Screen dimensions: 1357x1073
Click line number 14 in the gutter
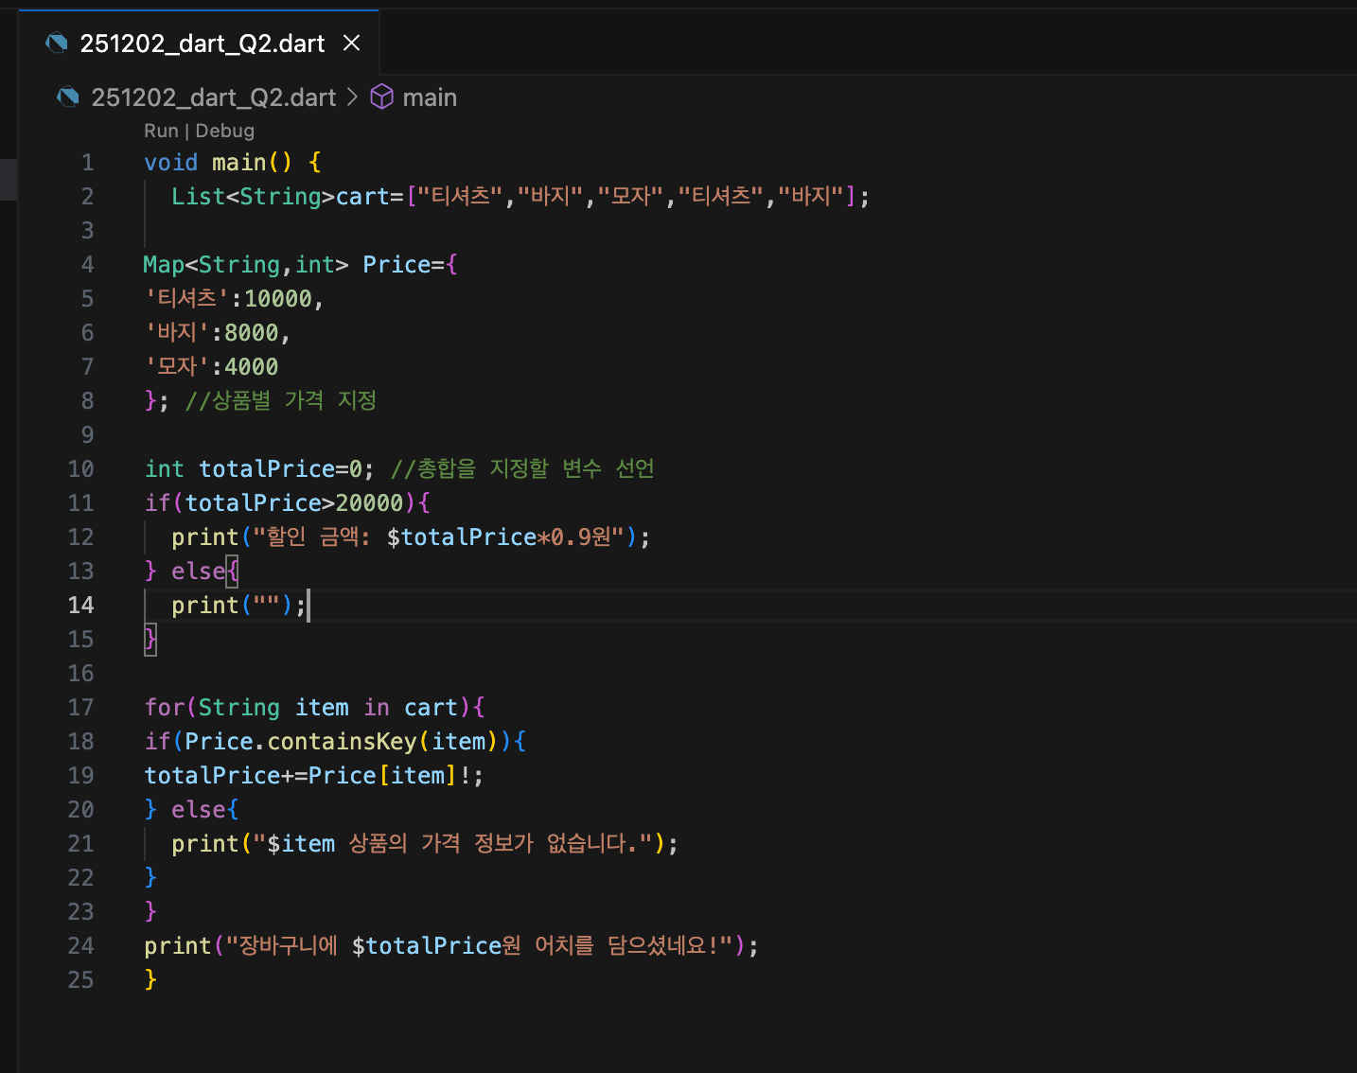pos(81,605)
